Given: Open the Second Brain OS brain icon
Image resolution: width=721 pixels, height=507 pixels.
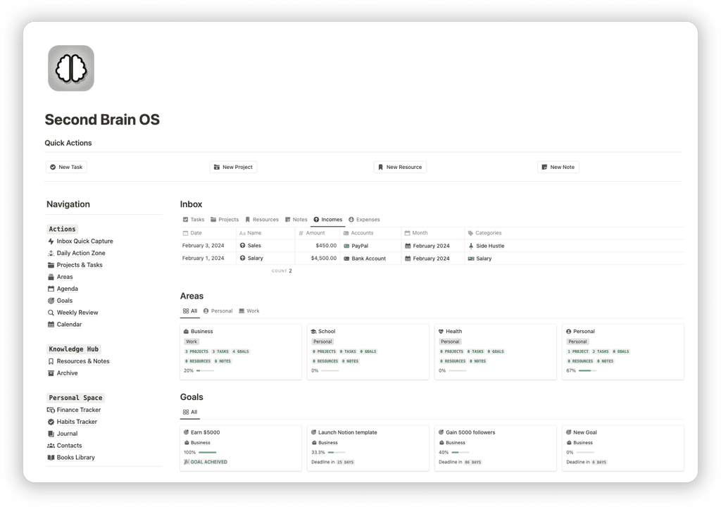Looking at the screenshot, I should click(70, 68).
